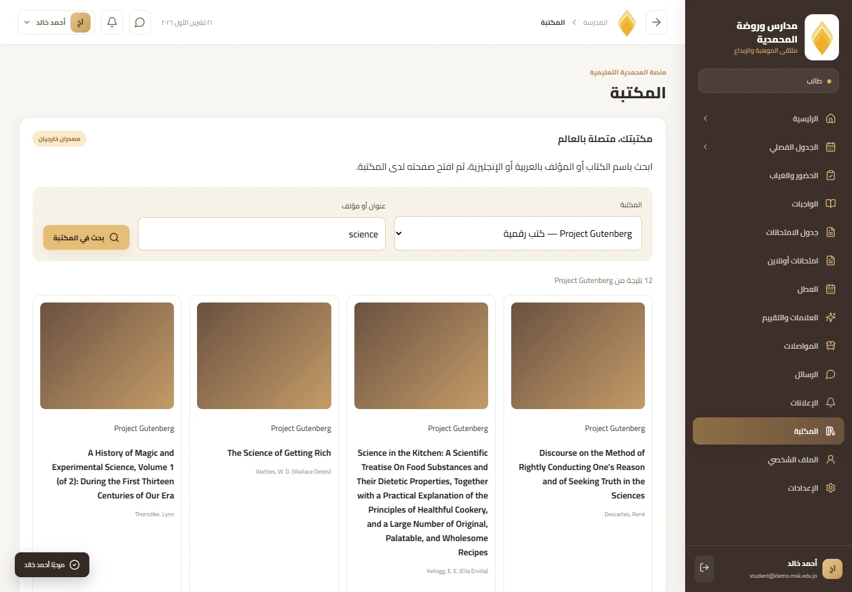Expand the الجدول الفصلي chevron
Image resolution: width=852 pixels, height=592 pixels.
click(x=705, y=147)
